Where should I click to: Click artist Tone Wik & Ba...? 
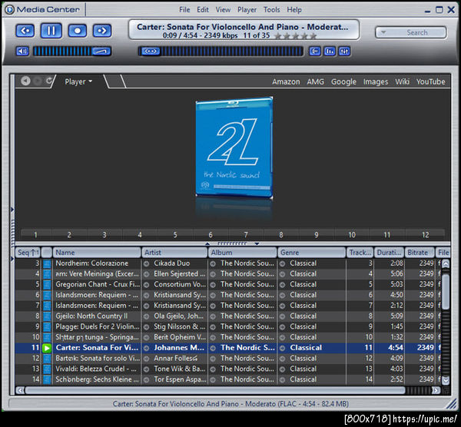click(180, 369)
